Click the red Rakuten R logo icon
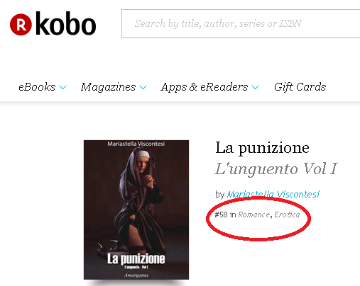 tap(21, 25)
